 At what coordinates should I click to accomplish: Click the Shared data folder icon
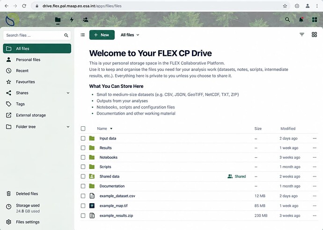point(92,176)
